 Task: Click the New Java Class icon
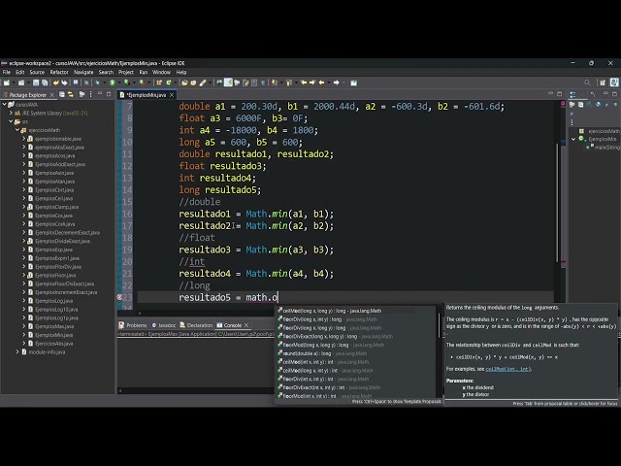point(169,83)
